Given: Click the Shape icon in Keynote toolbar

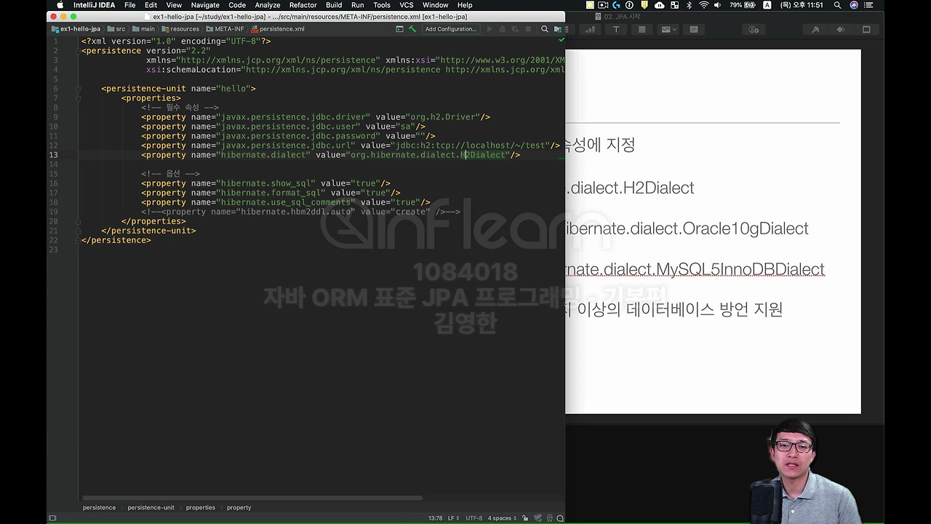Looking at the screenshot, I should tap(642, 29).
